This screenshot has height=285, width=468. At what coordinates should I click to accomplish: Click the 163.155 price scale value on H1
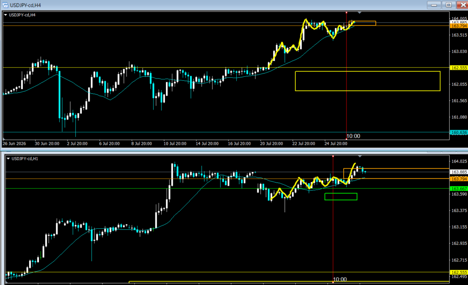pyautogui.click(x=459, y=227)
